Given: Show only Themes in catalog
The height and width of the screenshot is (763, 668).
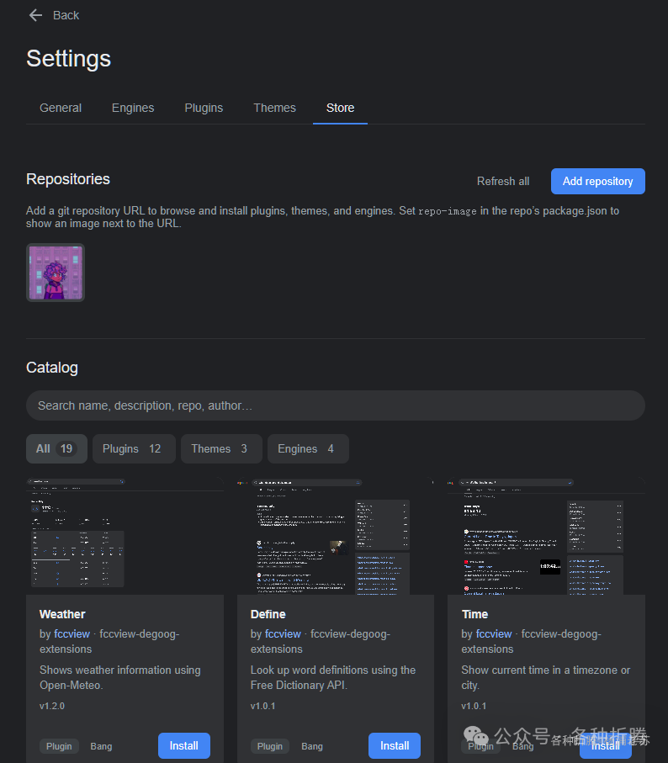Looking at the screenshot, I should (x=220, y=448).
